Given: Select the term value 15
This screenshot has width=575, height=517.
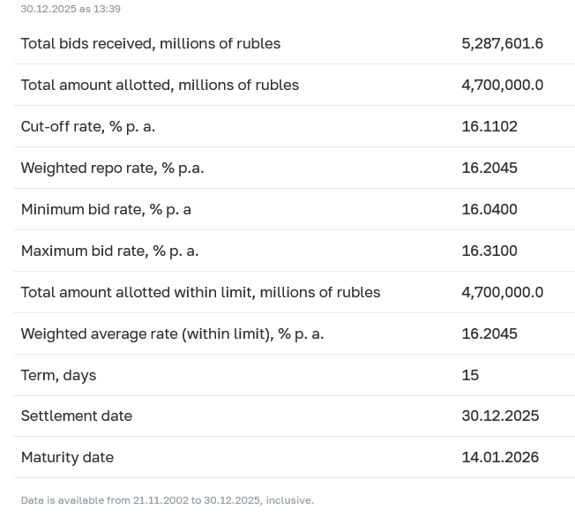Looking at the screenshot, I should [x=470, y=375].
